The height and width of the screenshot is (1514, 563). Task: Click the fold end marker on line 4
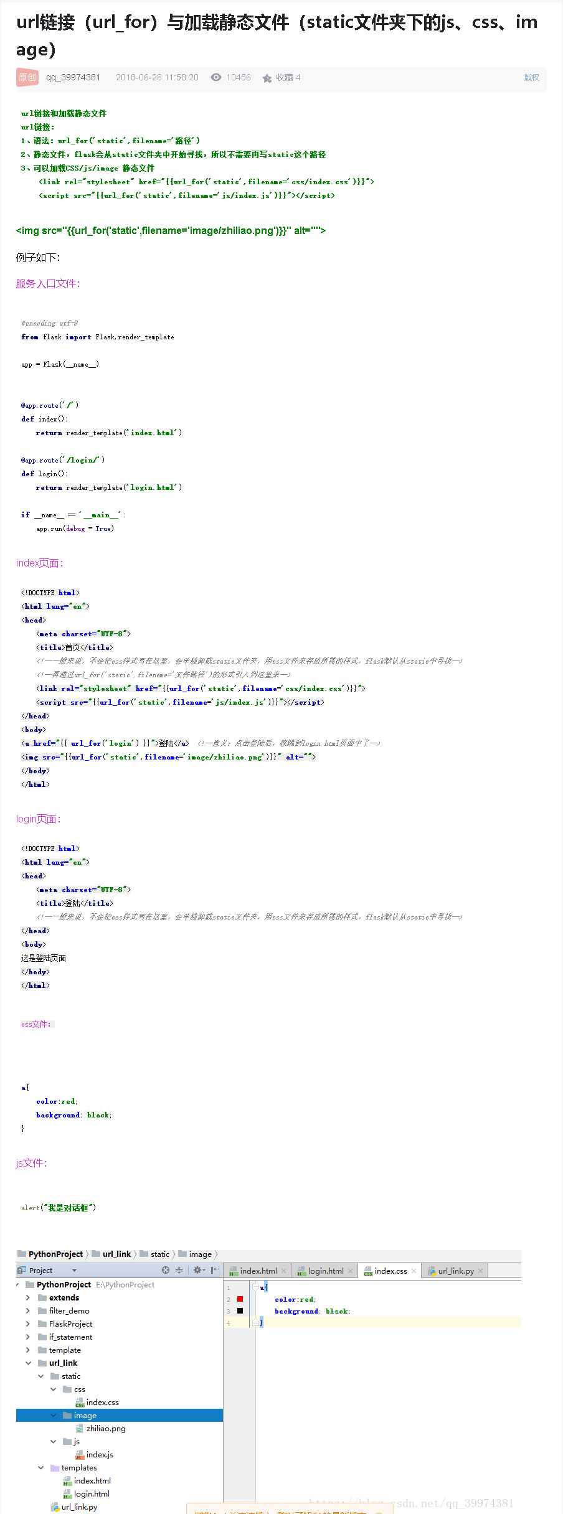pyautogui.click(x=255, y=1323)
